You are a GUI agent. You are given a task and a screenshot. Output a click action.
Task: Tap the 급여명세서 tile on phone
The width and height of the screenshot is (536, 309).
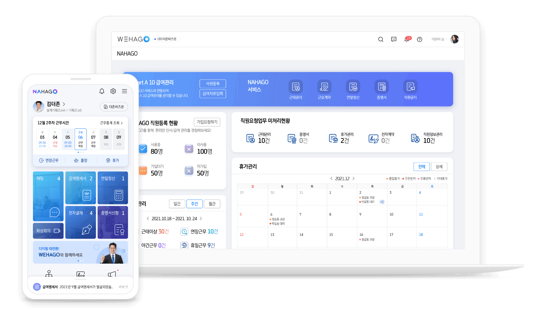[x=81, y=188]
